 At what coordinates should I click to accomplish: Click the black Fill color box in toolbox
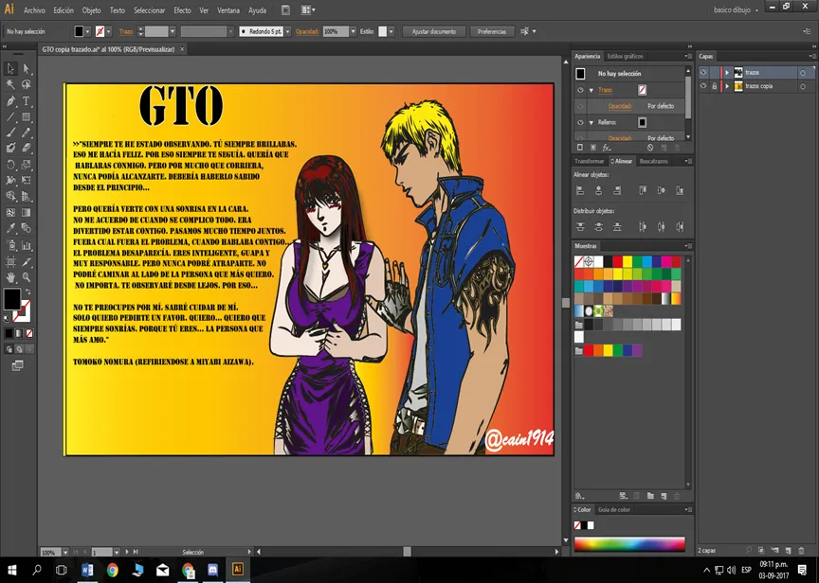pos(11,299)
